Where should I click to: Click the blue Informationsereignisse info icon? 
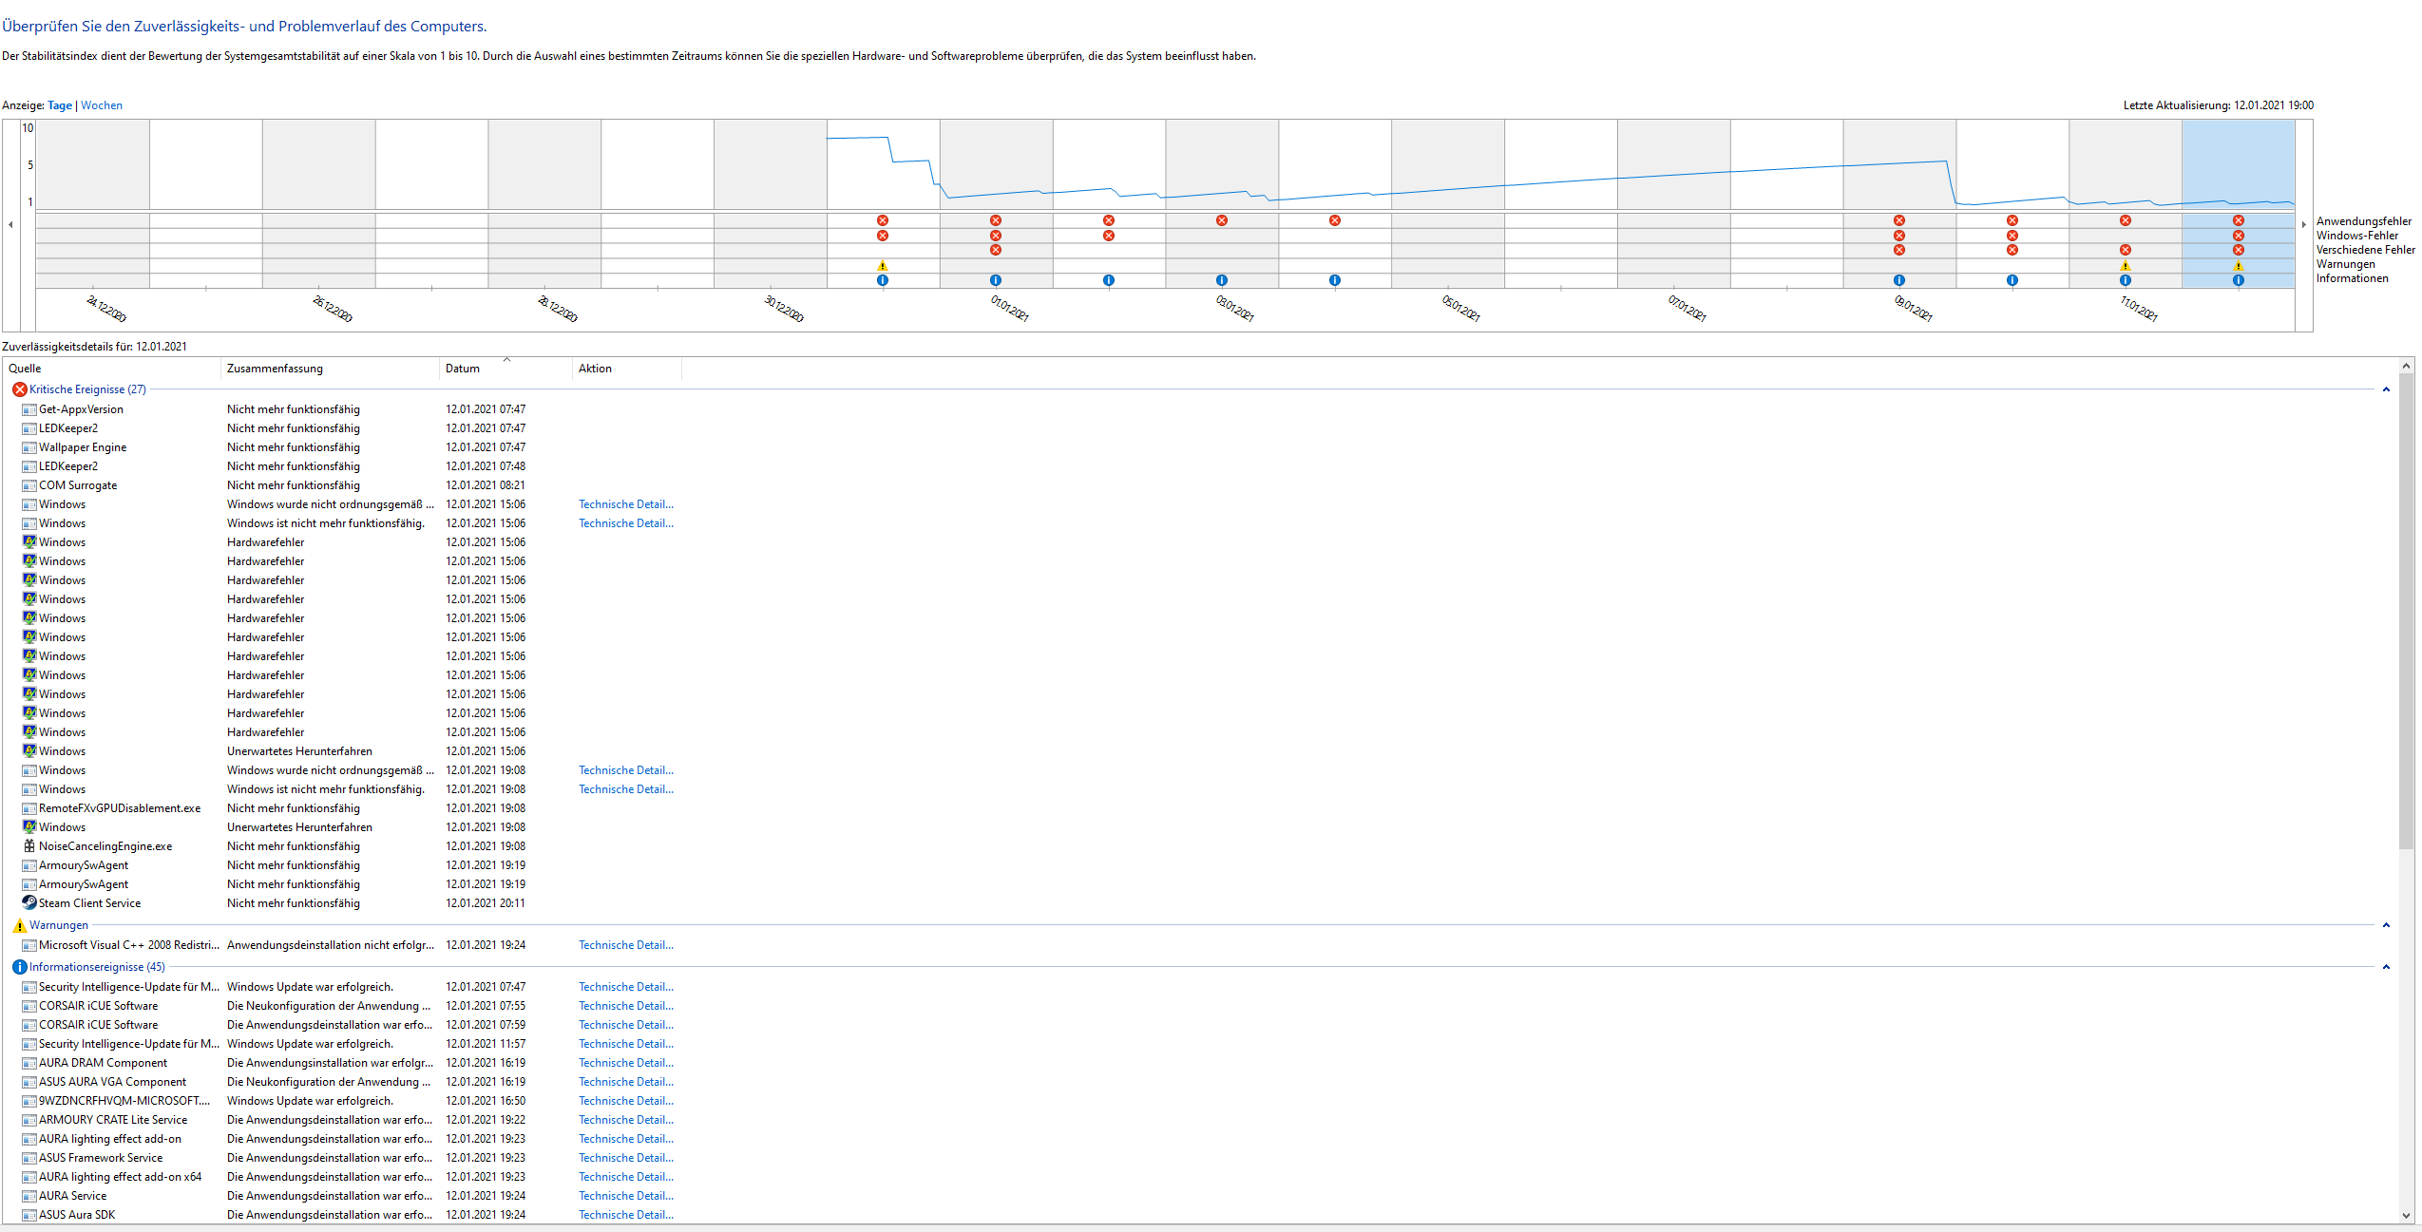[19, 967]
